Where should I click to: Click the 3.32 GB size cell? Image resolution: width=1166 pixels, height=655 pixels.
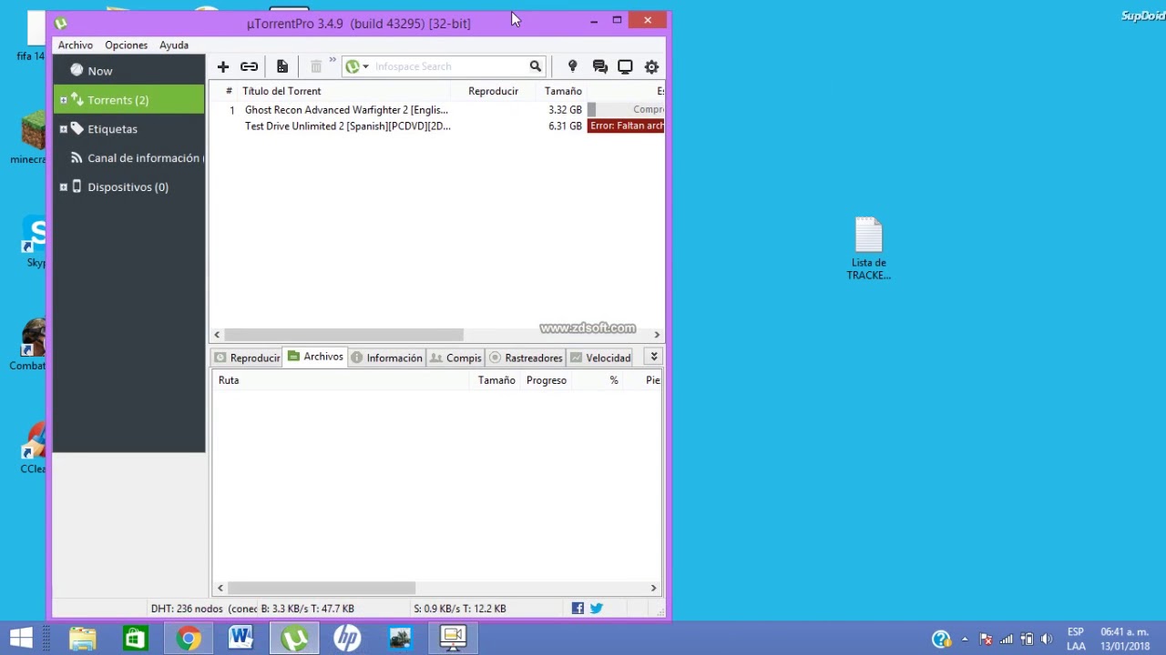click(x=565, y=110)
